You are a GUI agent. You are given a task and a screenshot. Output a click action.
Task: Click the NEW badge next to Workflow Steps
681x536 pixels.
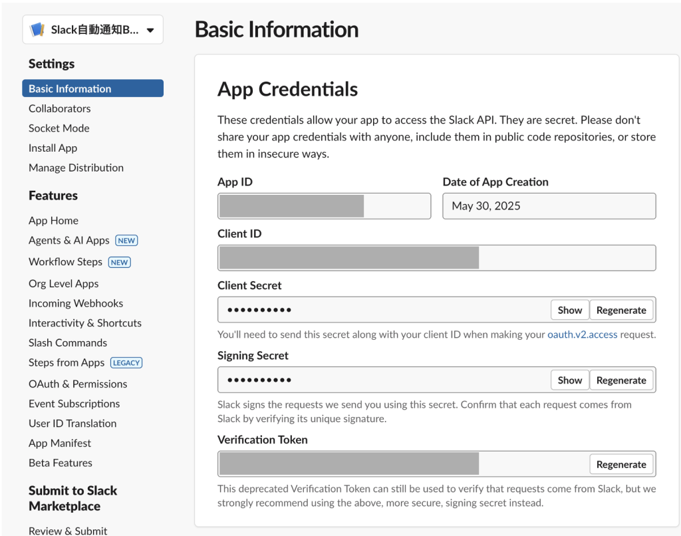[x=120, y=263]
